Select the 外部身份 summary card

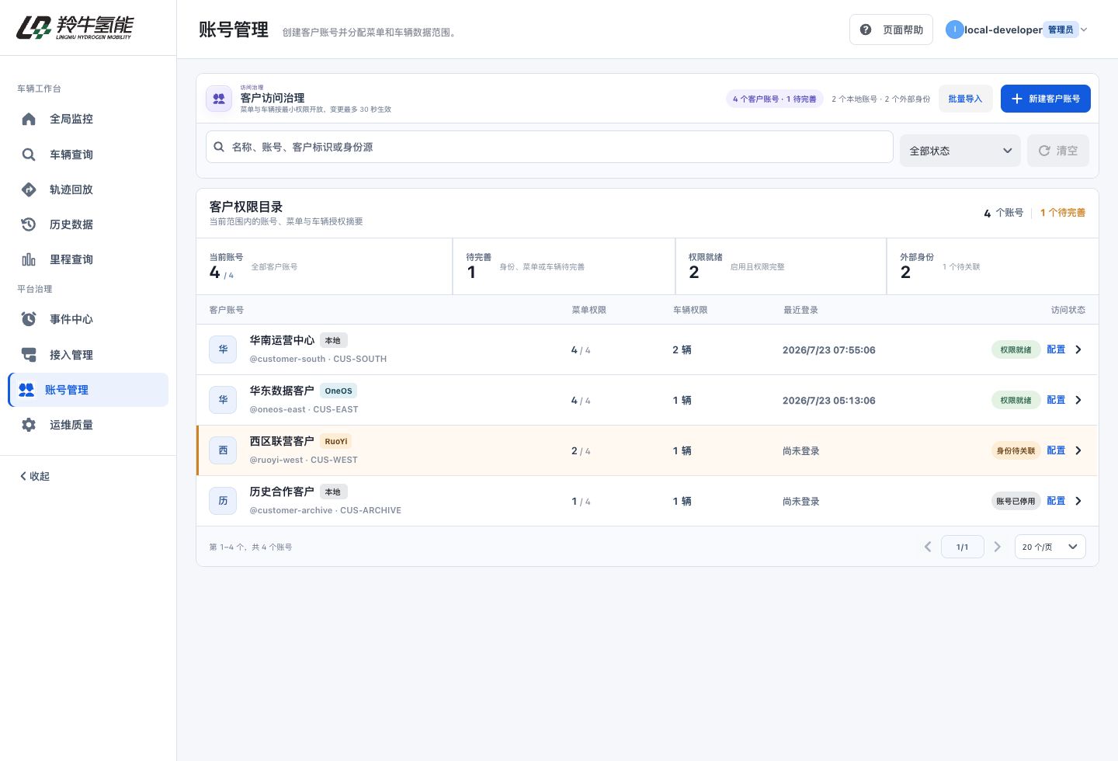coord(993,266)
